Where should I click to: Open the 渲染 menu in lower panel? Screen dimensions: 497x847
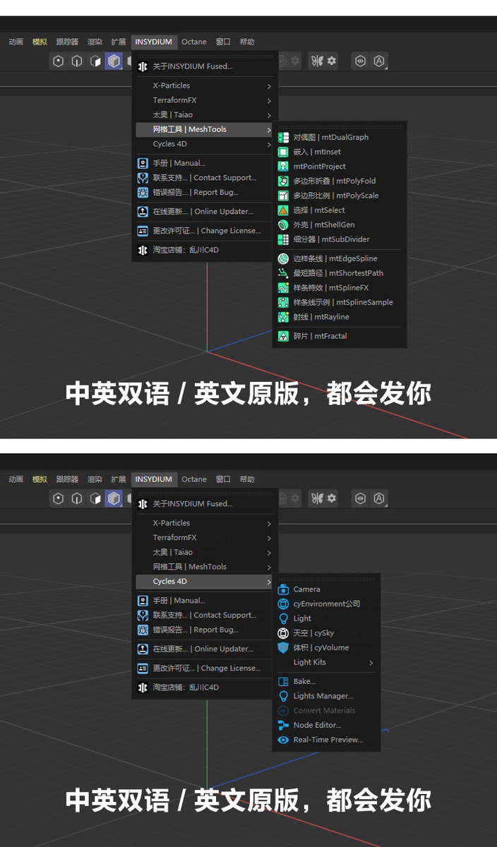(95, 479)
